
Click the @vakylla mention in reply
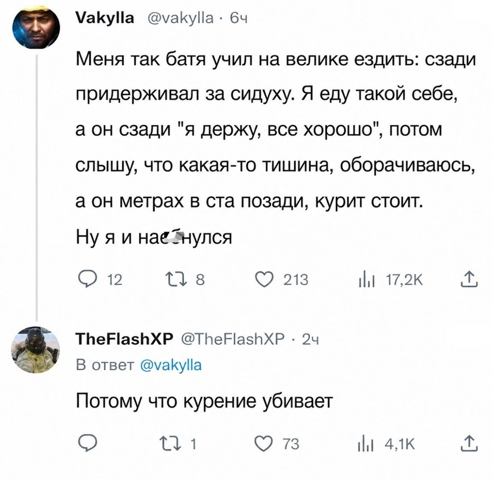pos(172,365)
